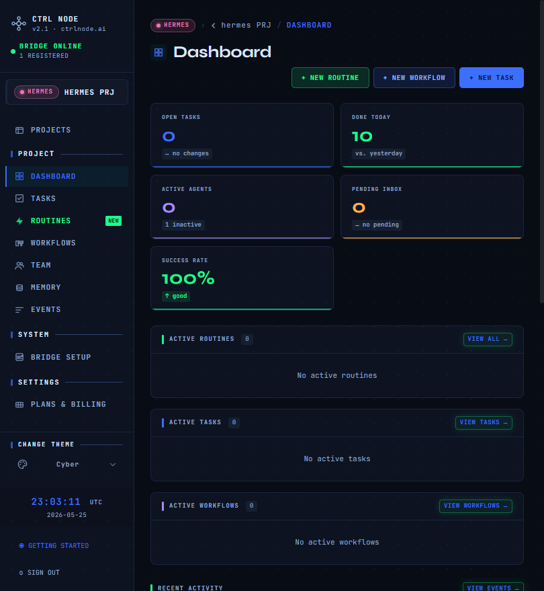Click the Plans & Billing icon
Screen dimensions: 544x591
(x=19, y=405)
